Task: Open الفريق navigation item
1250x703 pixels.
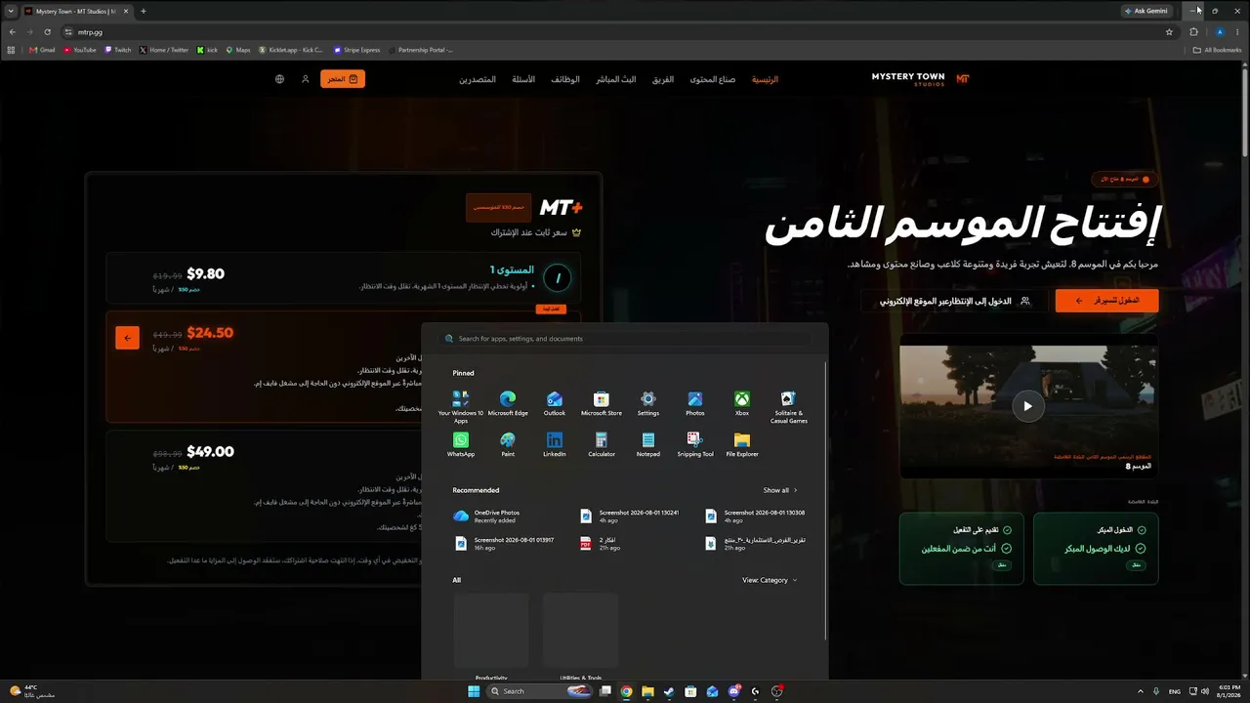Action: click(663, 79)
